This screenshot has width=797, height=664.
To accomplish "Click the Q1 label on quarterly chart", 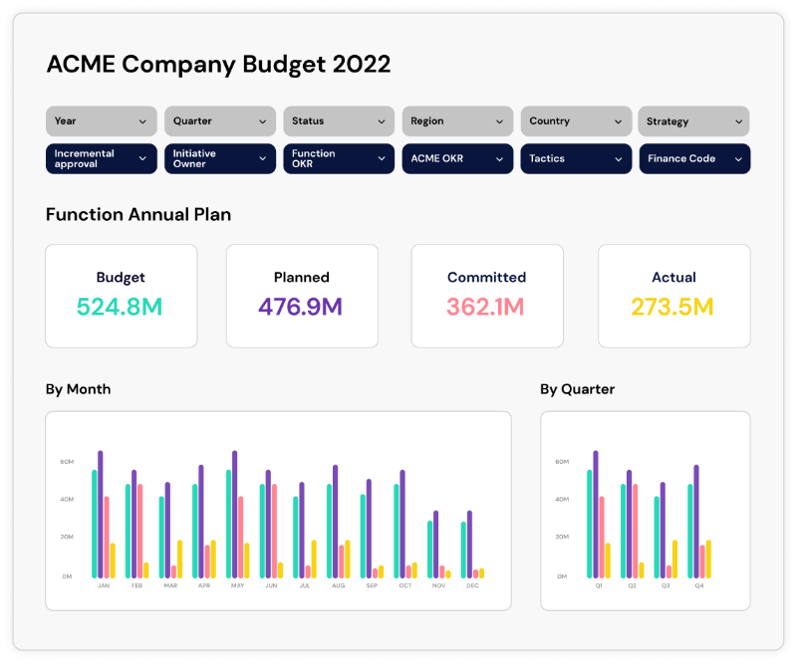I will click(599, 585).
